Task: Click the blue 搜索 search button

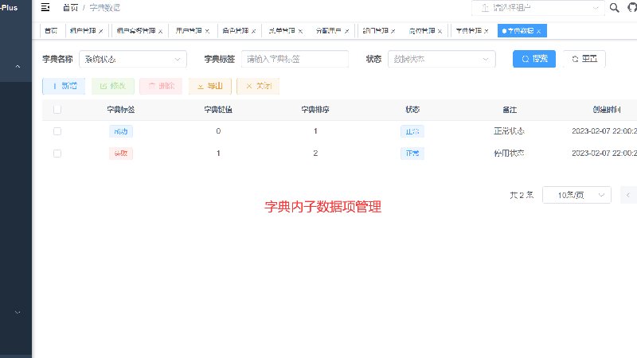Action: [x=533, y=59]
